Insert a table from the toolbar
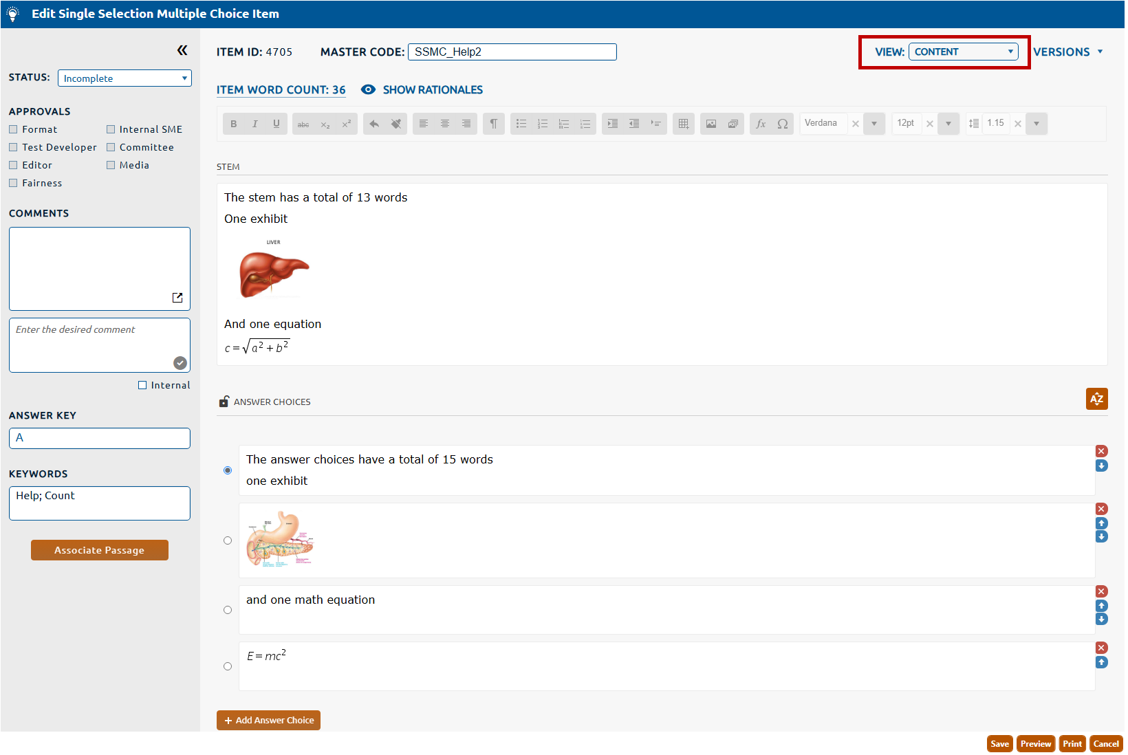This screenshot has width=1128, height=755. pyautogui.click(x=683, y=124)
